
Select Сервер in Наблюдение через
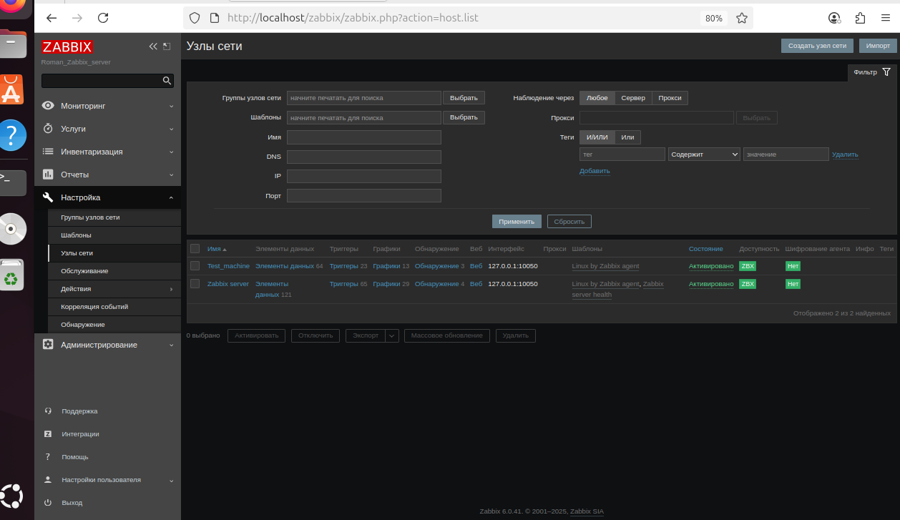[x=633, y=98]
